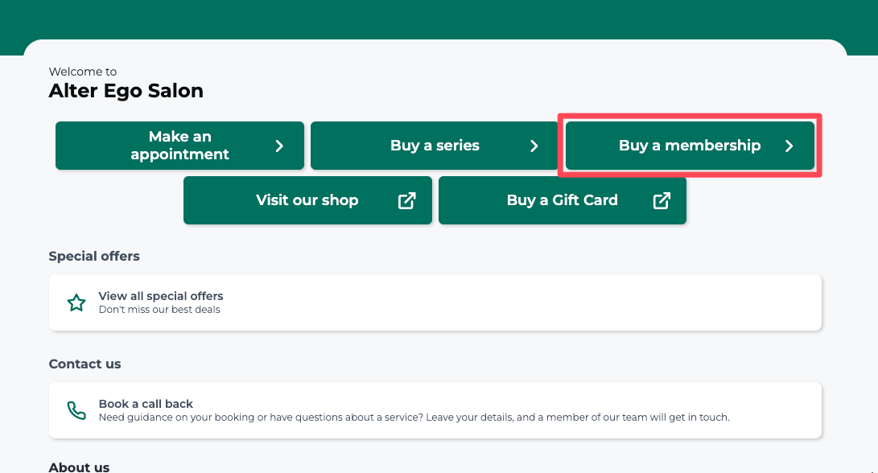Click the Contact us section heading
Image resolution: width=878 pixels, height=473 pixels.
tap(85, 364)
